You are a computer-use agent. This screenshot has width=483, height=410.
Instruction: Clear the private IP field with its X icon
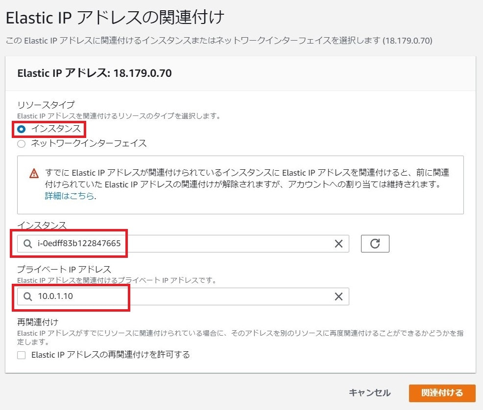[x=338, y=296]
